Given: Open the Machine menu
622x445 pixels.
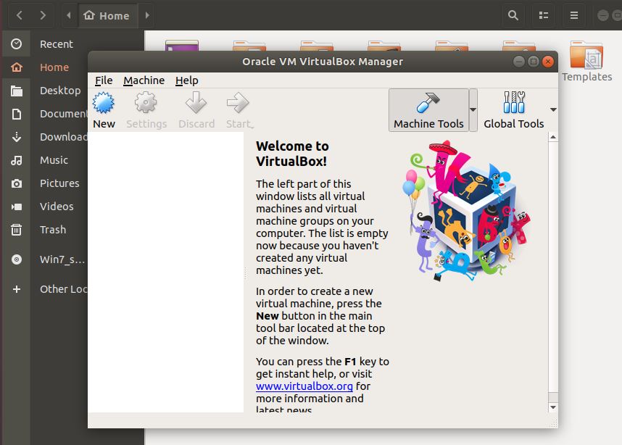Looking at the screenshot, I should click(x=144, y=80).
